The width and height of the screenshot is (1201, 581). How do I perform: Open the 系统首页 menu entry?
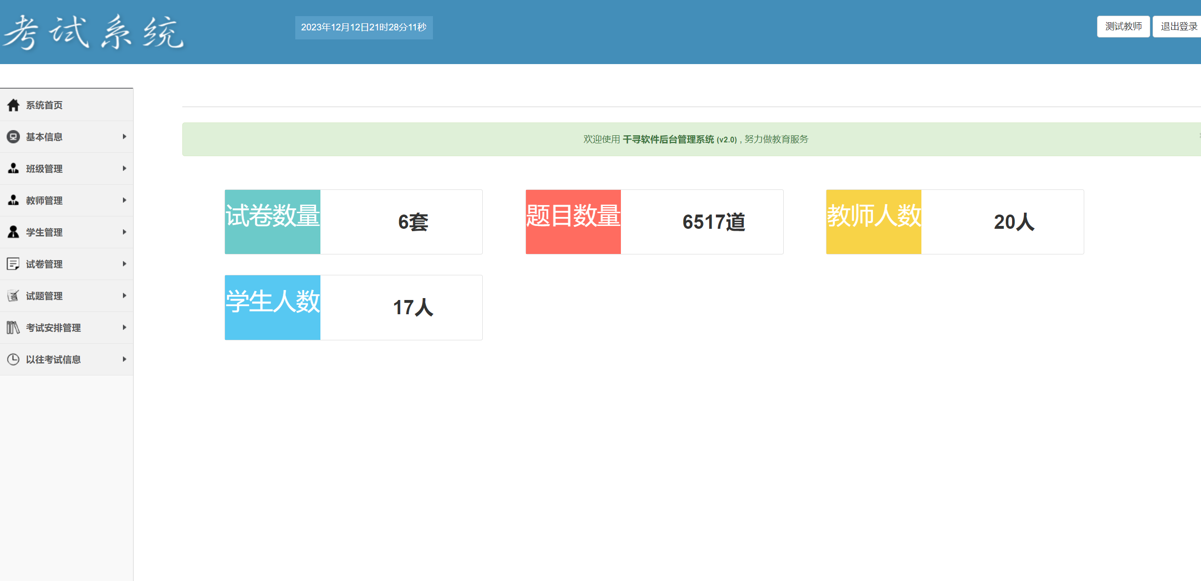[44, 105]
